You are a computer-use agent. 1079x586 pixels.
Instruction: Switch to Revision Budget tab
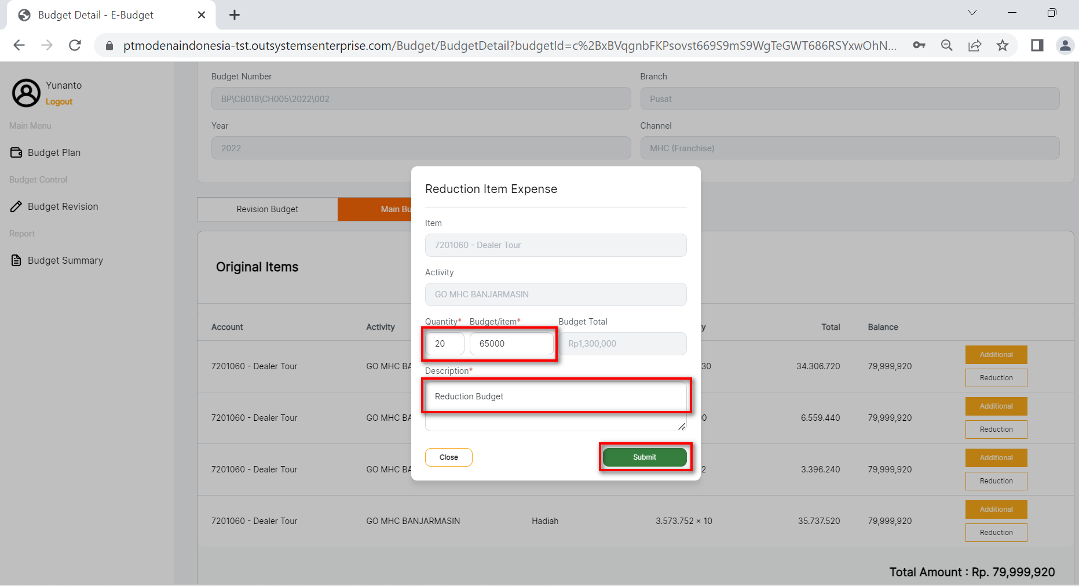[x=267, y=209]
